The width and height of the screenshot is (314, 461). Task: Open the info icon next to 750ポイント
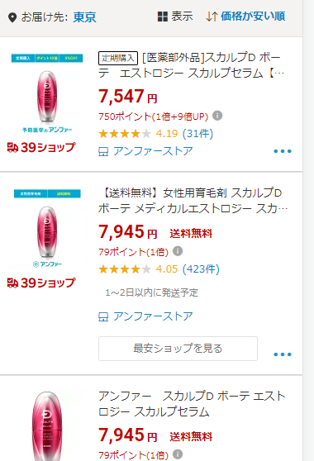tap(217, 116)
